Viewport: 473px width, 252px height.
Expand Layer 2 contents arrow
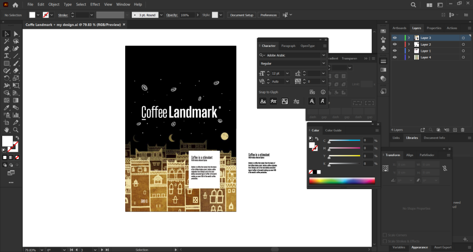(409, 45)
